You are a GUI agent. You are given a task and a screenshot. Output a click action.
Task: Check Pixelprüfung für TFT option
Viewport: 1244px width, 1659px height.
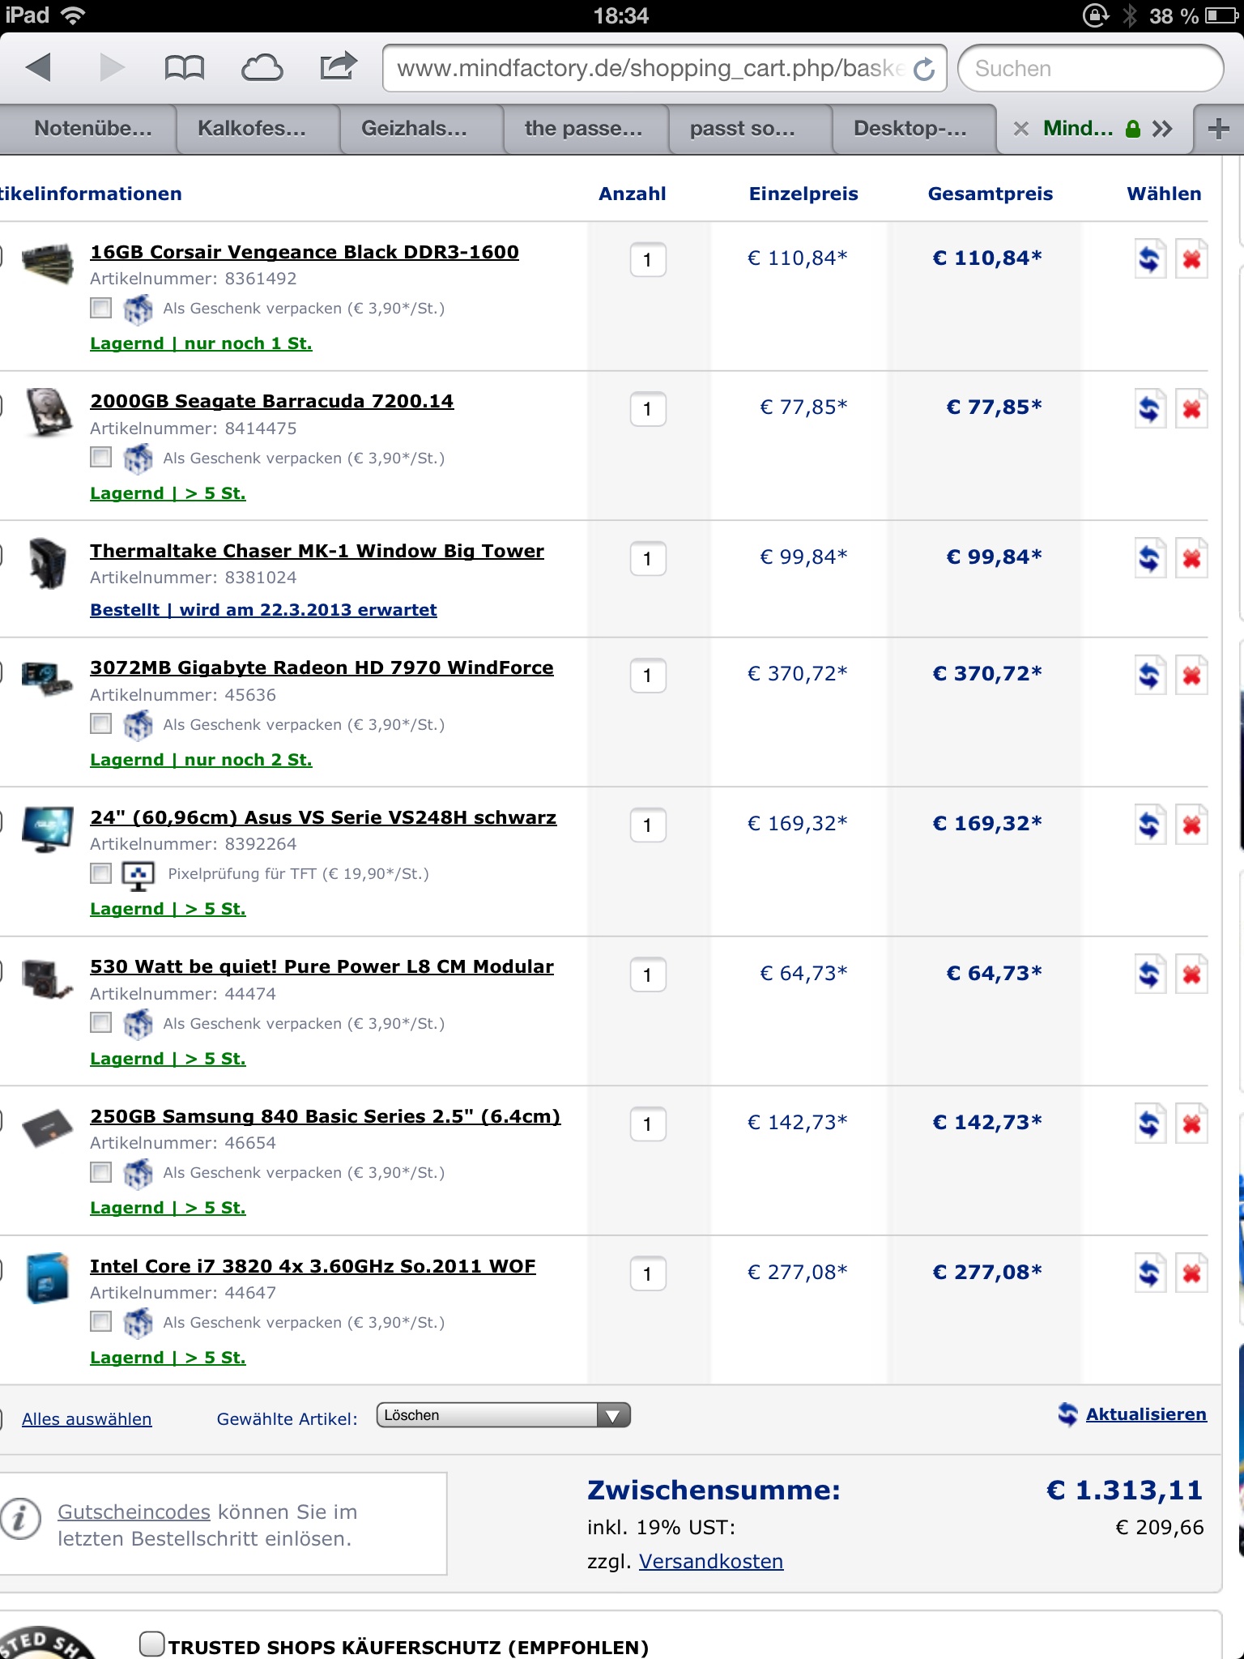(101, 873)
